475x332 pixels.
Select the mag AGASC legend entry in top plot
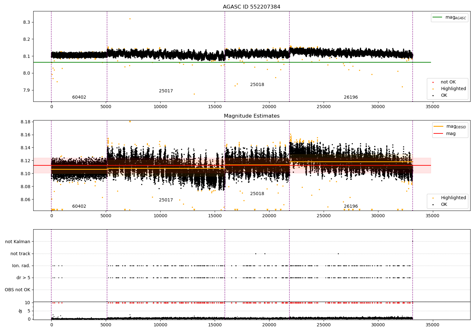pos(449,17)
